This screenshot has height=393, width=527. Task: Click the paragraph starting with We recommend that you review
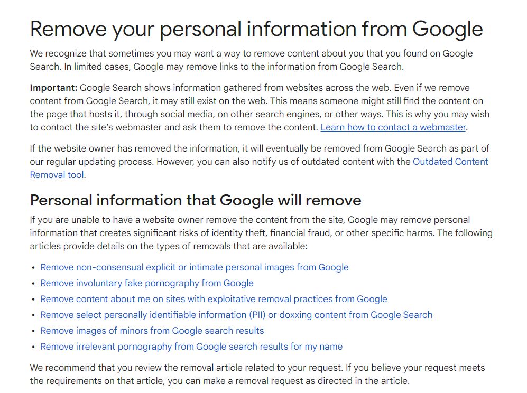tap(257, 374)
